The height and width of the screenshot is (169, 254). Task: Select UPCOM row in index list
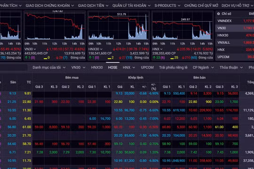tap(235, 57)
